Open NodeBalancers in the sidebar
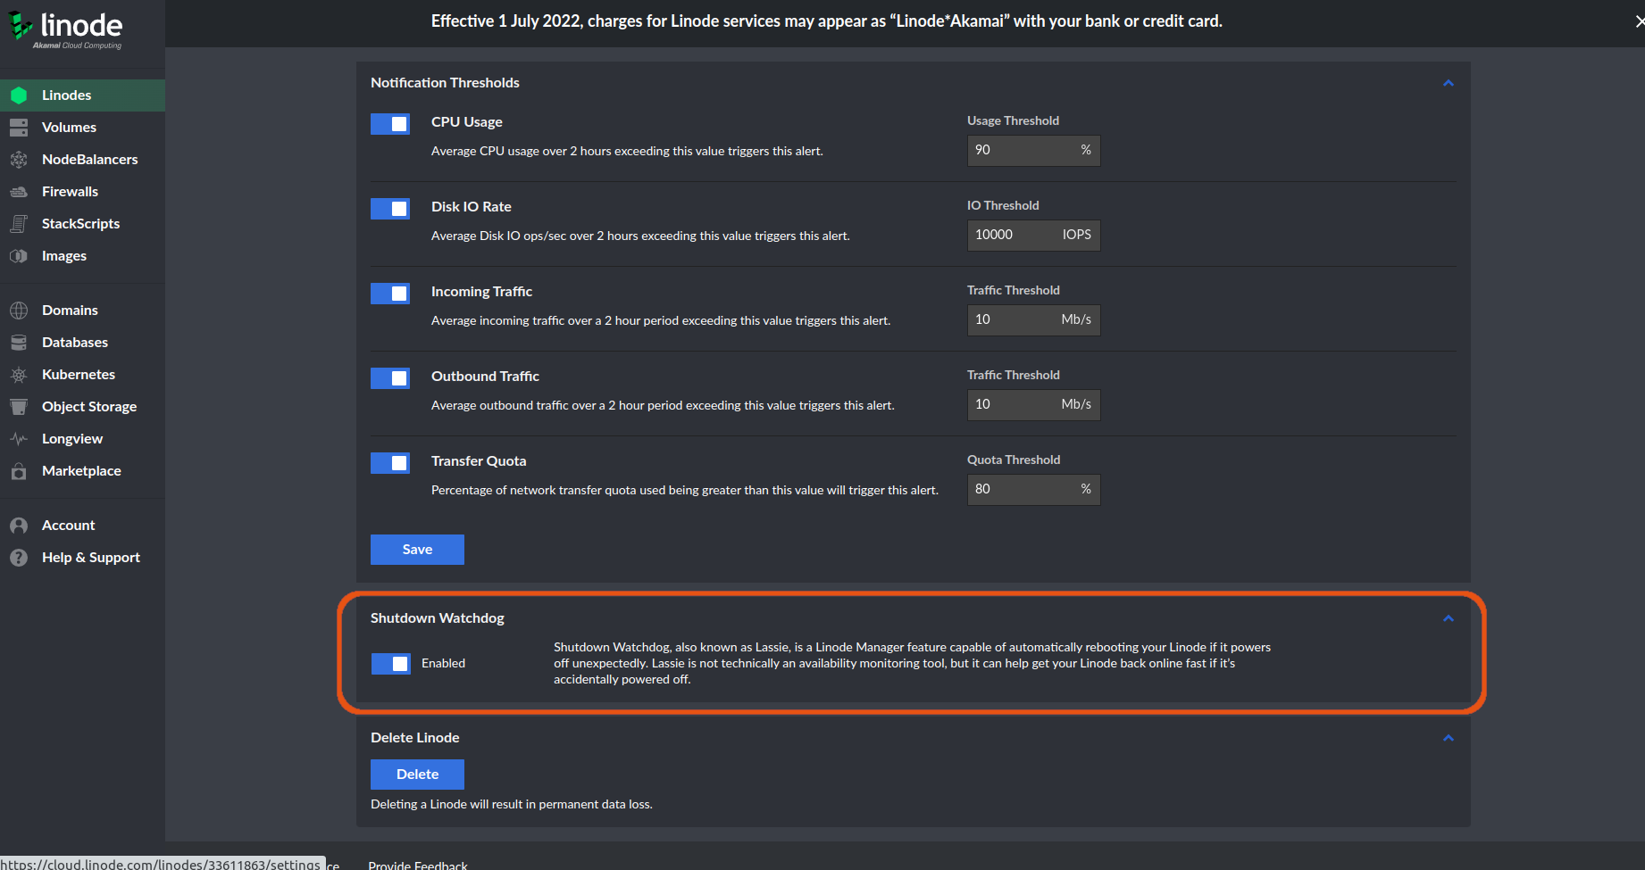Viewport: 1645px width, 870px height. 82,160
